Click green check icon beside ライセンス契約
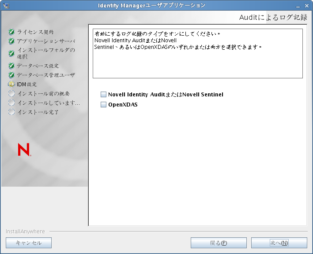The height and width of the screenshot is (254, 313). (x=11, y=32)
